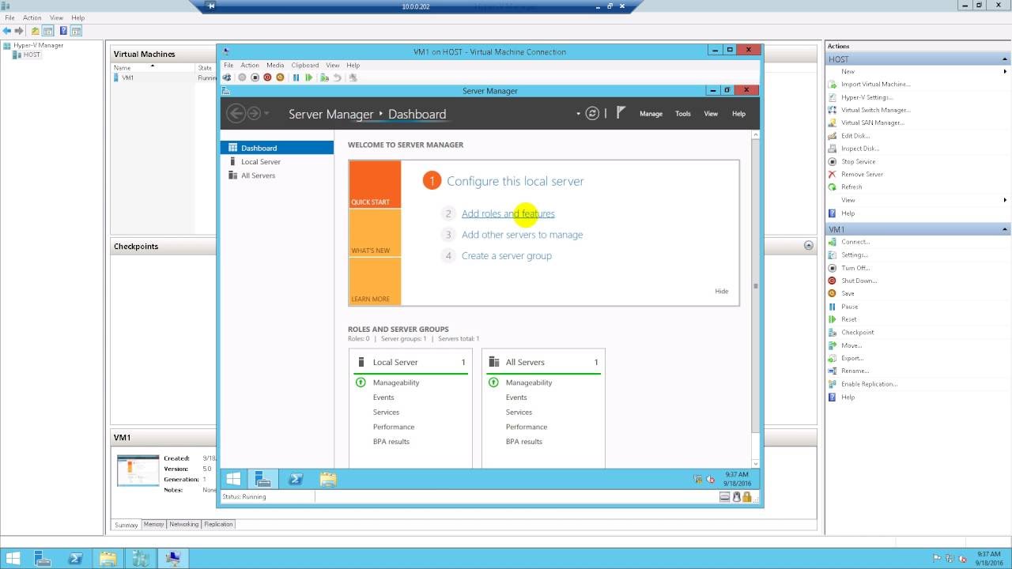Click VM1 thumbnail preview
Screen dimensions: 1012x569
[138, 470]
